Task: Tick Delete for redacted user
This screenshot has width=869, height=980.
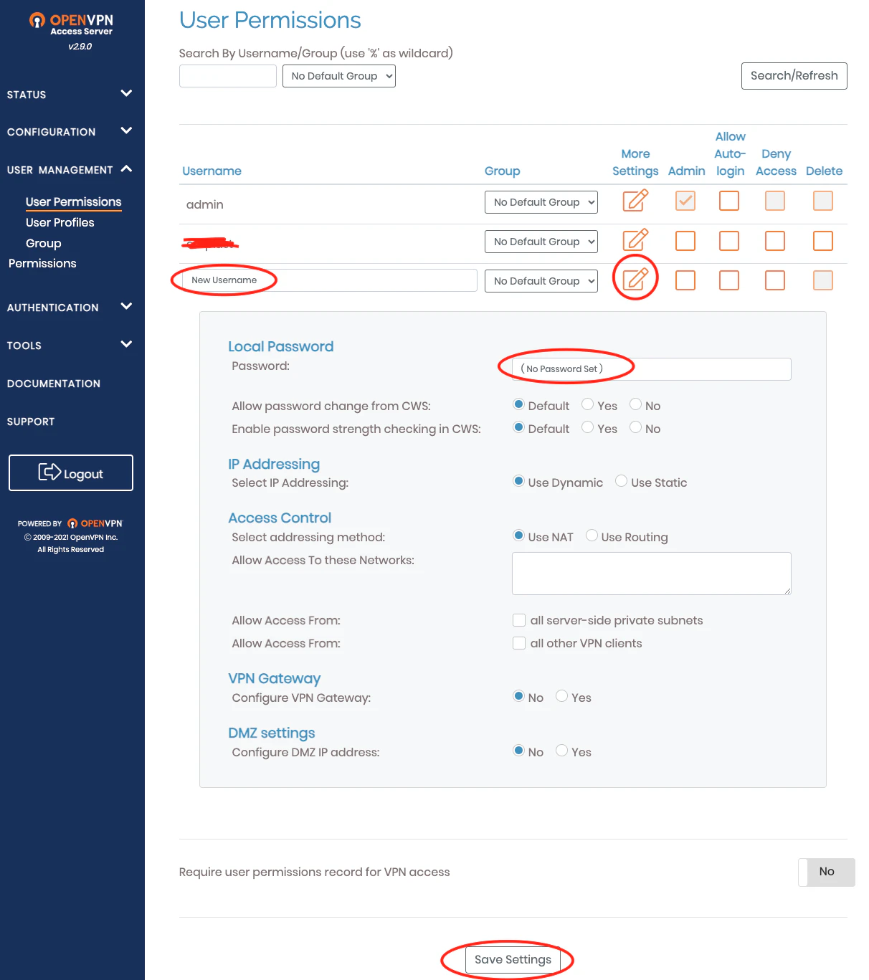Action: pyautogui.click(x=823, y=241)
